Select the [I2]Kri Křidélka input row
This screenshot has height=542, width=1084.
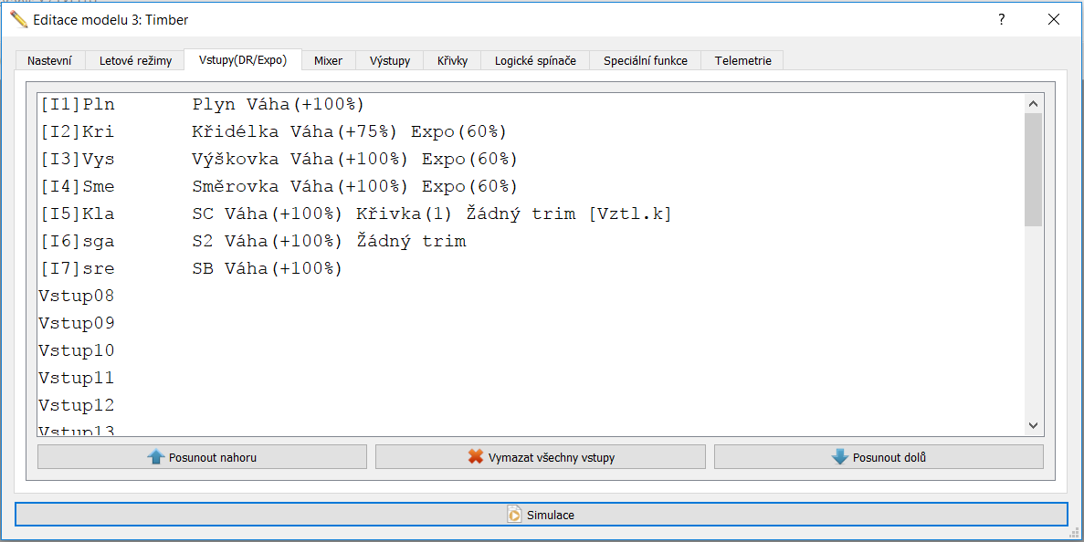click(274, 132)
